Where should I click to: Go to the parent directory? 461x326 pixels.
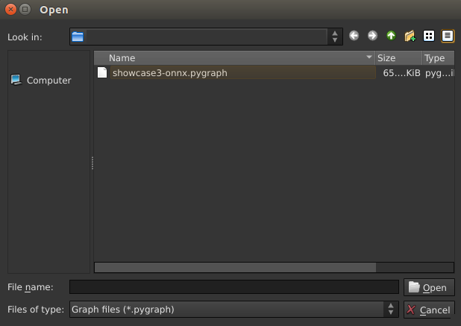coord(391,36)
